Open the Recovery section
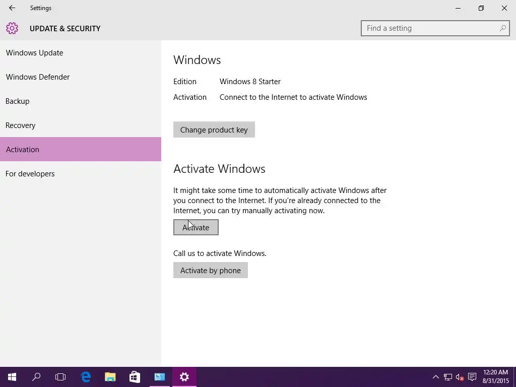516x387 pixels. tap(81, 125)
